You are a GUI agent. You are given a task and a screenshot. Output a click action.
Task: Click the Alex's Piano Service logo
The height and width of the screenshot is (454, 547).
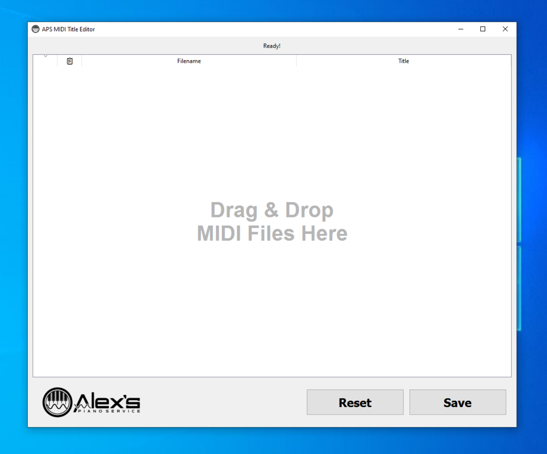tap(91, 402)
